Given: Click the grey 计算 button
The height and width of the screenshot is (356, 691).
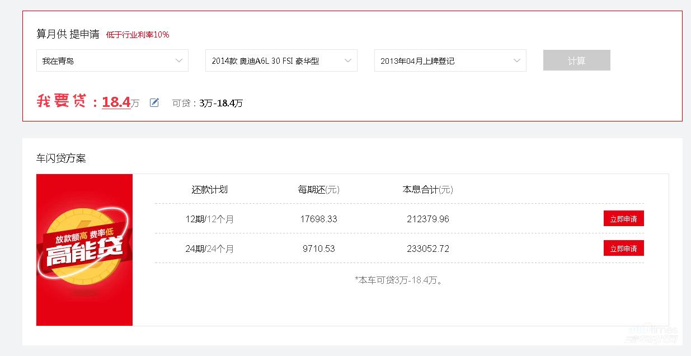Looking at the screenshot, I should click(x=576, y=60).
